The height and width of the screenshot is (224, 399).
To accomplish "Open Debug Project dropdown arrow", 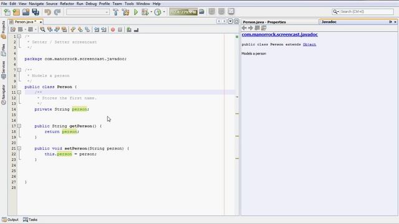I will point(151,12).
